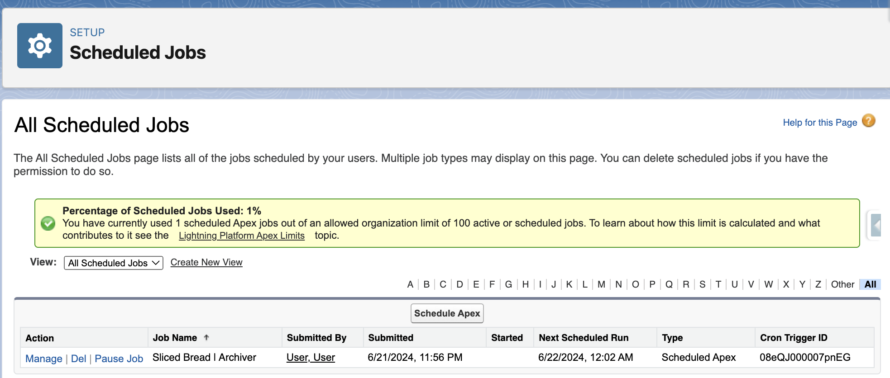The height and width of the screenshot is (378, 890).
Task: Select the 6/21/2024, 11:56 PM submitted time
Action: [415, 357]
